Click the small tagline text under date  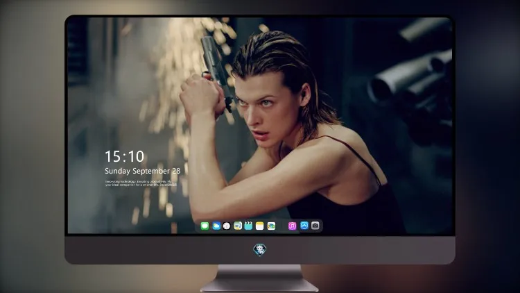click(141, 183)
